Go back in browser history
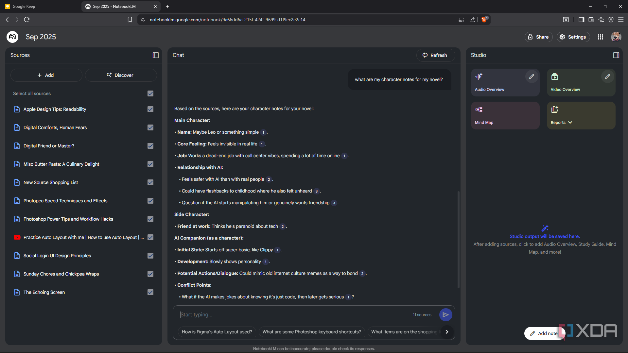This screenshot has width=628, height=353. (7, 20)
